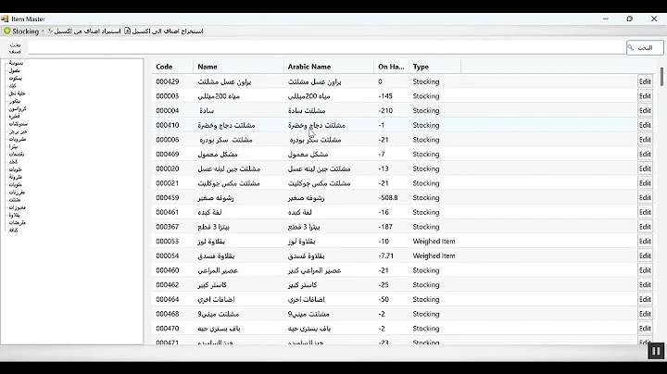Click Type cell Weighed Item for 000053
Screen dimensions: 667x374
point(434,241)
